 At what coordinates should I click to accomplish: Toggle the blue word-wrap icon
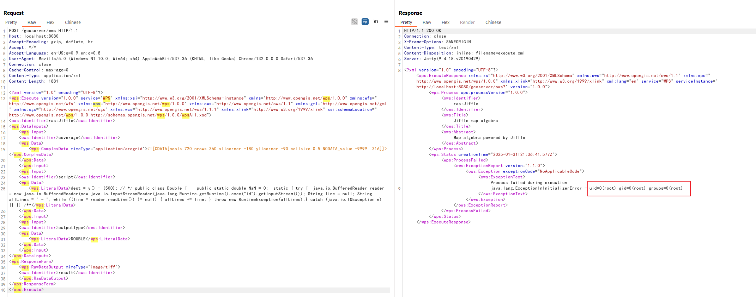365,22
